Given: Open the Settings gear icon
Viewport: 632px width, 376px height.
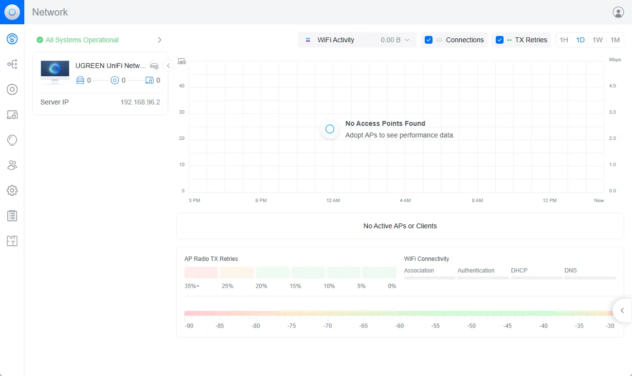Looking at the screenshot, I should [12, 190].
